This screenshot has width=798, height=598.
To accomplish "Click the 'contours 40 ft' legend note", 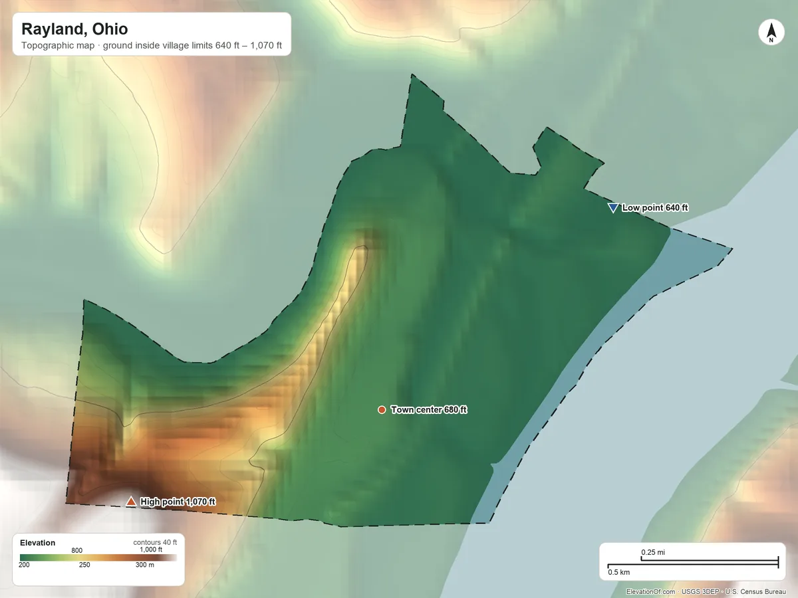I will coord(155,542).
